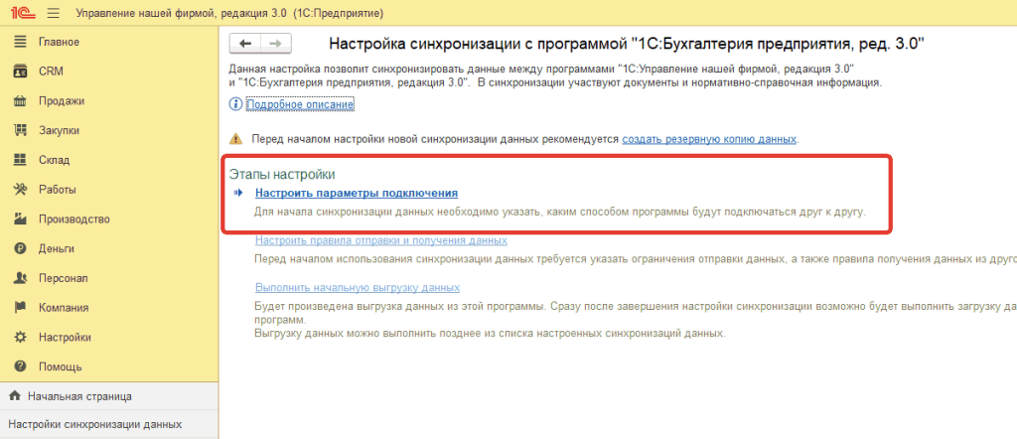Click Выполнить начальную выгрузку данных link

[x=358, y=287]
